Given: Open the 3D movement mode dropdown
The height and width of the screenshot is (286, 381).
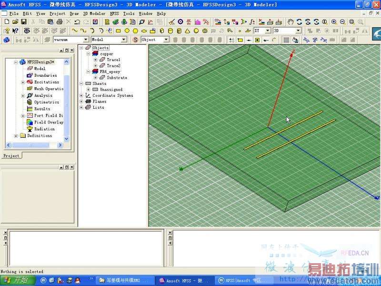Looking at the screenshot, I should pyautogui.click(x=298, y=31).
